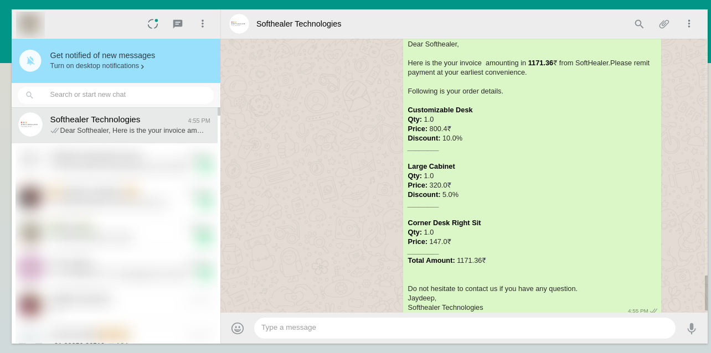Click 'Dear Softhealer,' greeting in message bubble
The image size is (711, 353).
(433, 44)
